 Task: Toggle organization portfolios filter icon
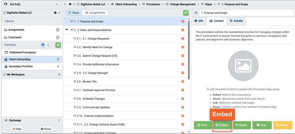point(48,45)
